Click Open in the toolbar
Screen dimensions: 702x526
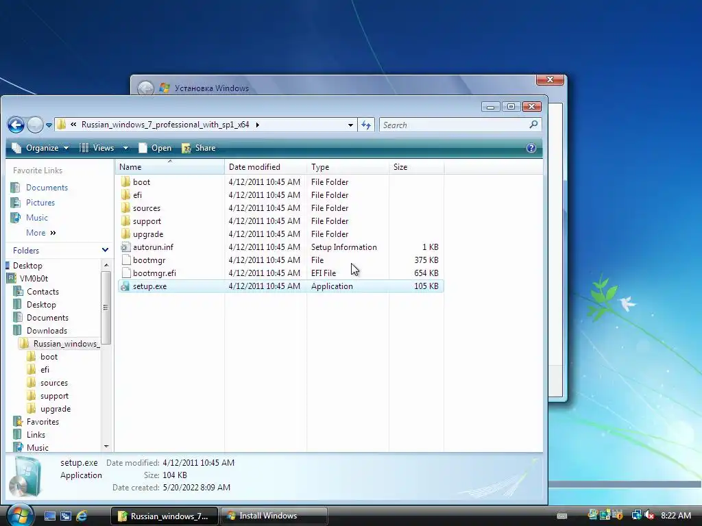(155, 148)
